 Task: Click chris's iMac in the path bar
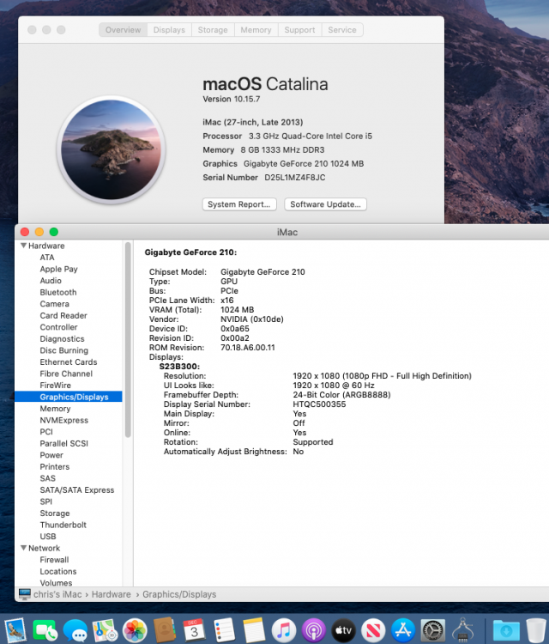pyautogui.click(x=57, y=594)
